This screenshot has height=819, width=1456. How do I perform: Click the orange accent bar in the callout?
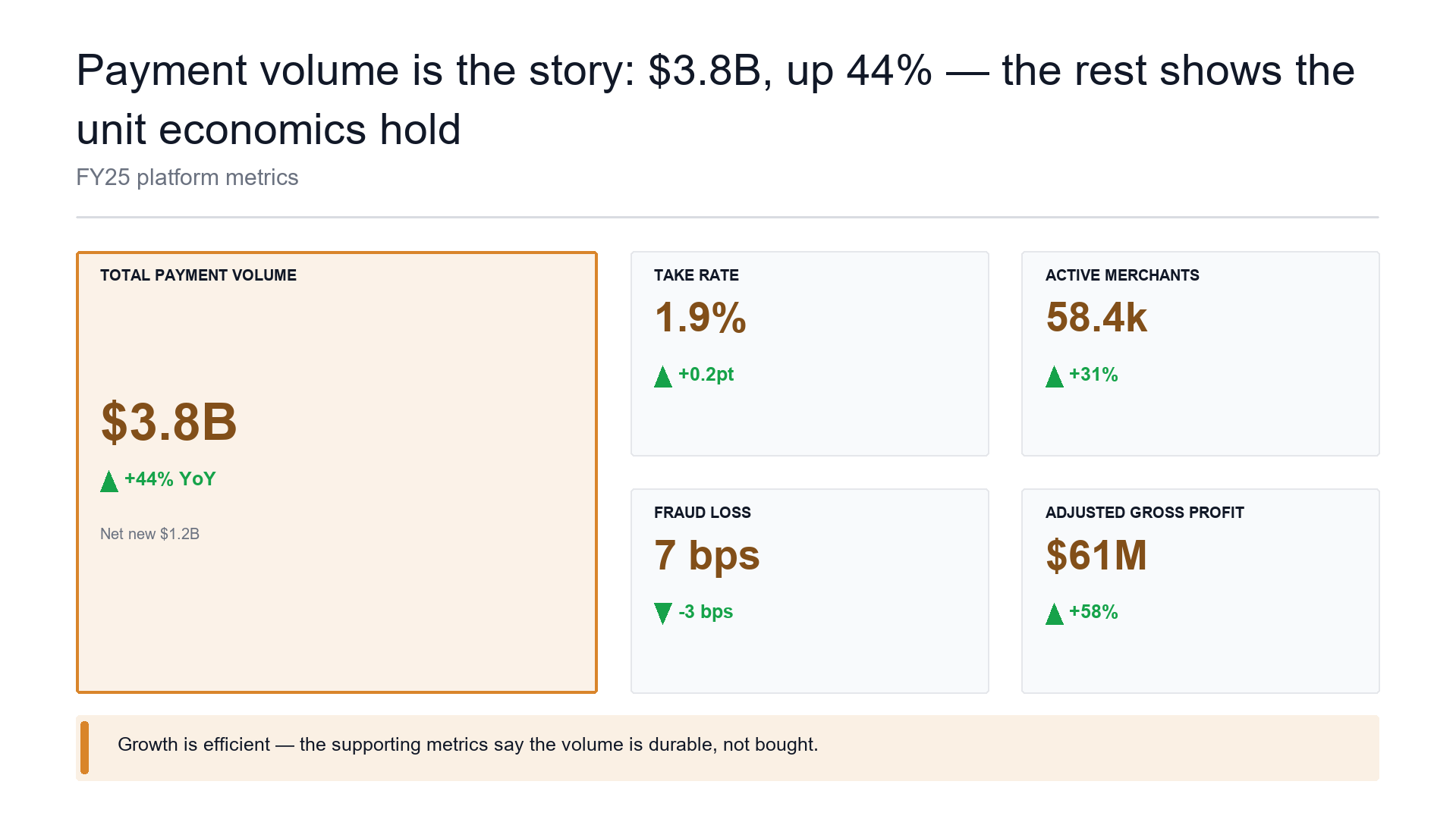point(84,748)
